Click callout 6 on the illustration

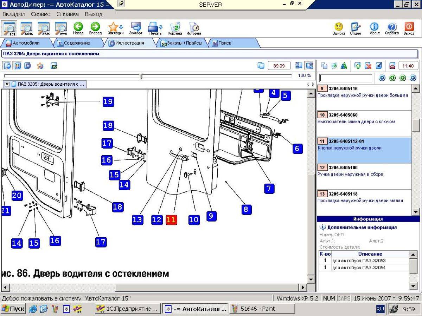coord(298,149)
